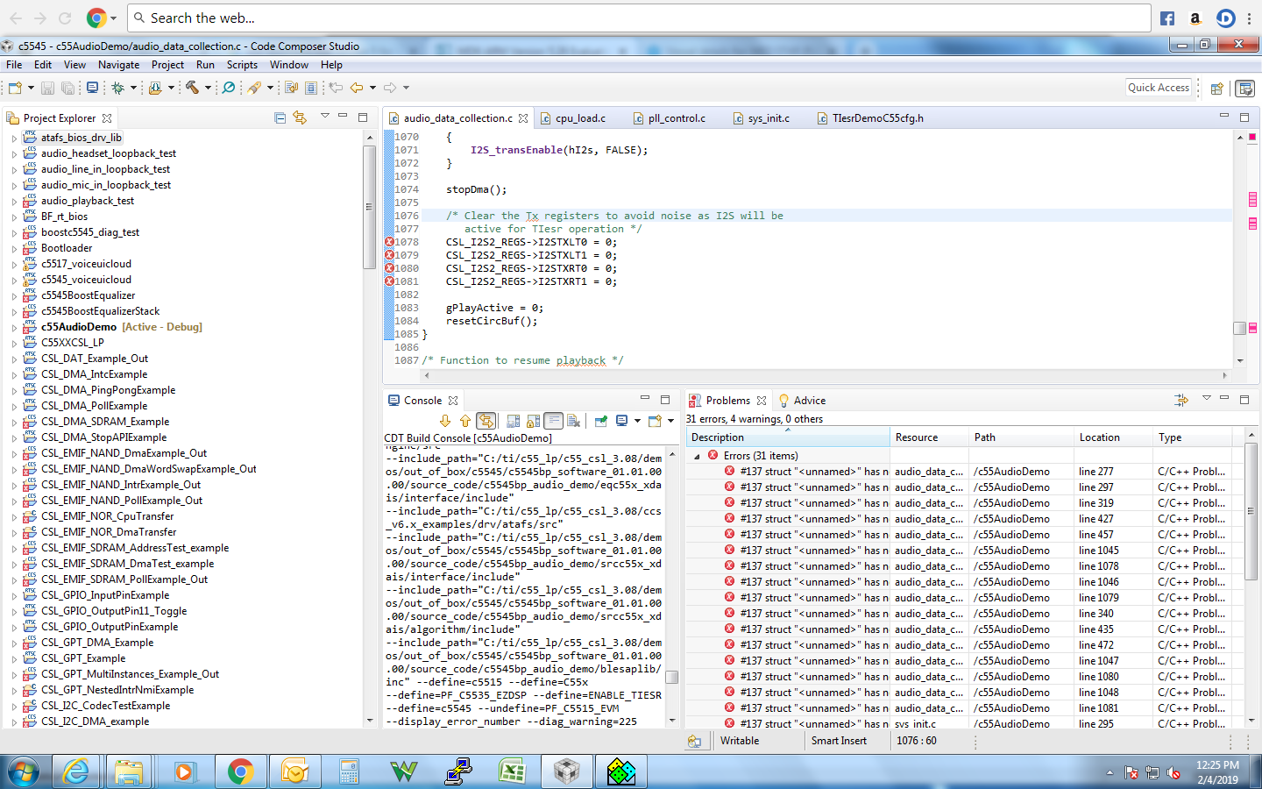1262x789 pixels.
Task: Expand the Bootloader project
Action: click(14, 249)
